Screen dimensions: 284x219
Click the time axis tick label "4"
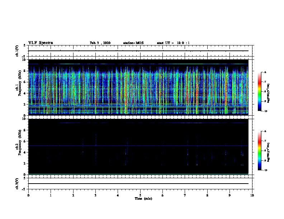(x=118, y=195)
